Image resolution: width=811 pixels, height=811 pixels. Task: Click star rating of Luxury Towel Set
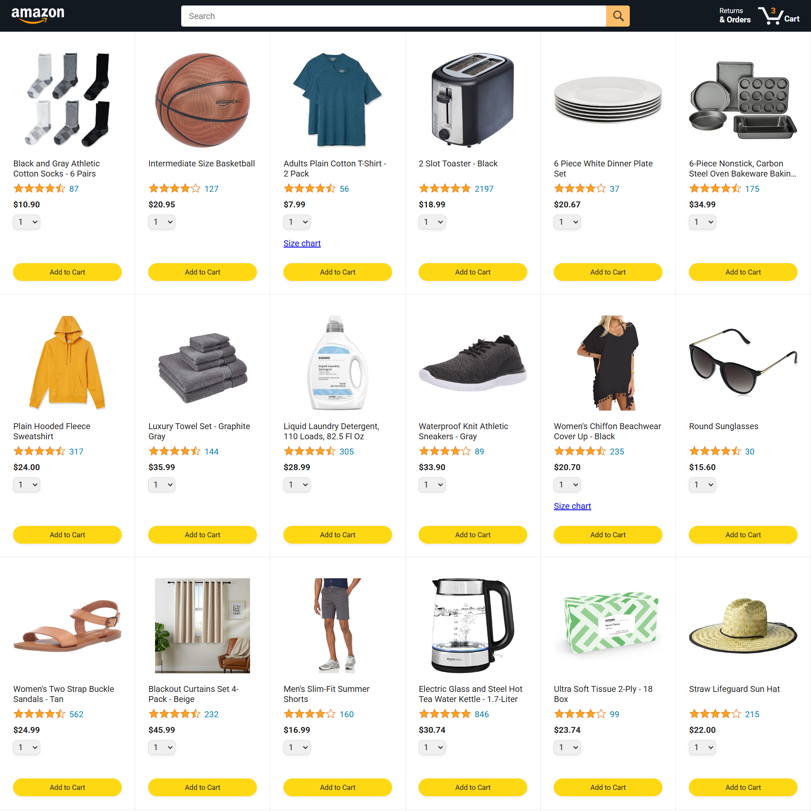pyautogui.click(x=174, y=452)
